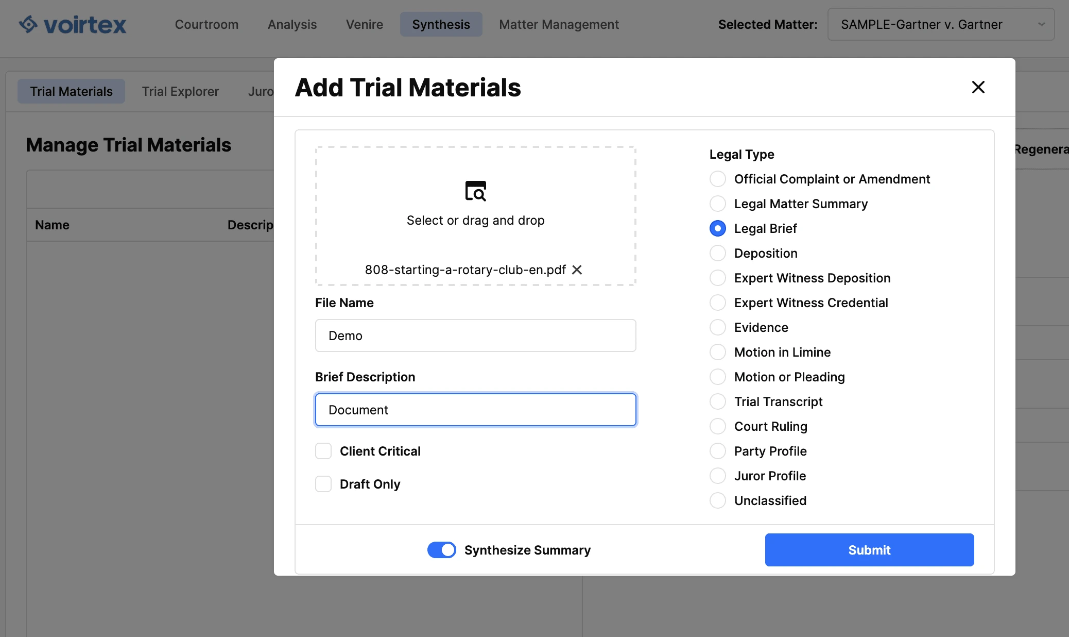Click the file search upload icon
The image size is (1069, 637).
[475, 191]
